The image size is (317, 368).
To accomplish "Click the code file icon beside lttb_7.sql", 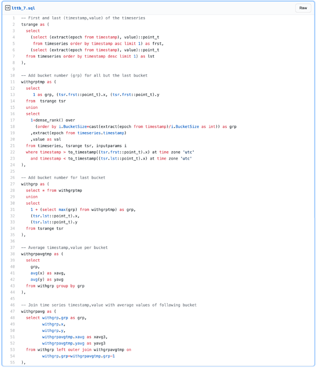I will [7, 8].
